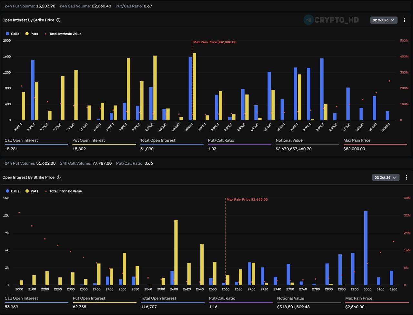413x315 pixels.
Task: Click 24h Put Volume value 15,203.90
Action: (46, 6)
